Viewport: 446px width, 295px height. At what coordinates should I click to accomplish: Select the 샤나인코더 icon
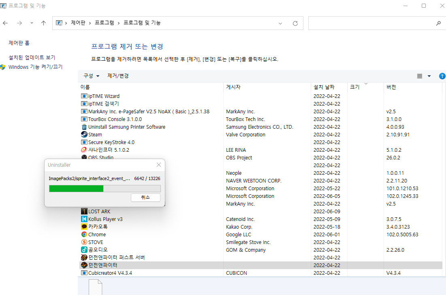tap(84, 150)
